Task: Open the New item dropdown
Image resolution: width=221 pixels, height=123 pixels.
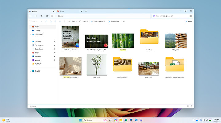Action: tap(33, 22)
